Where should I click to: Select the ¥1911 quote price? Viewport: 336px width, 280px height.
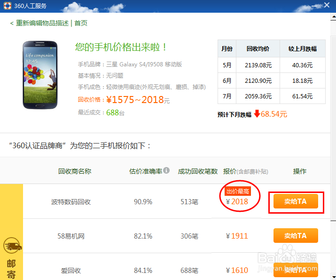[237, 236]
